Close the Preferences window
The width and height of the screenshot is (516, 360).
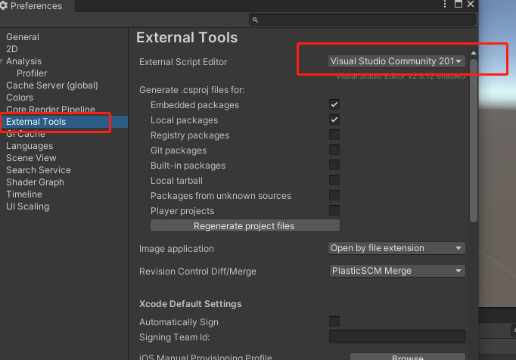pos(471,5)
